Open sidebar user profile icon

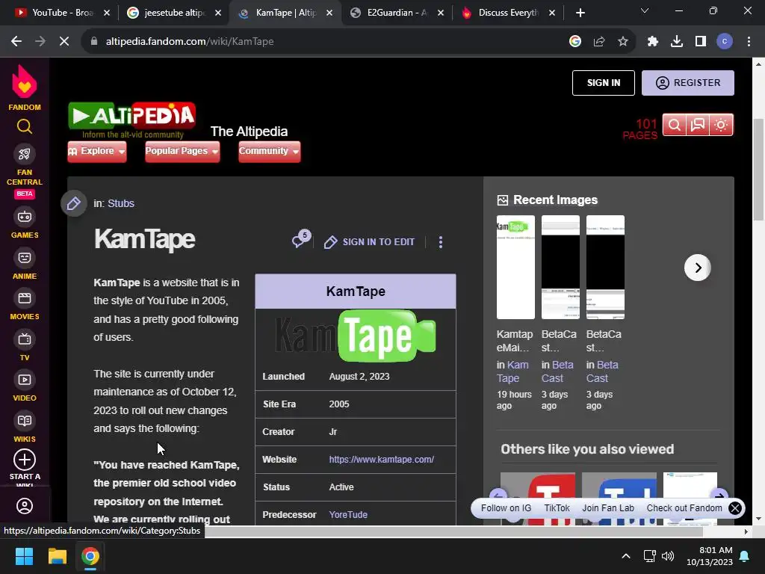click(25, 506)
